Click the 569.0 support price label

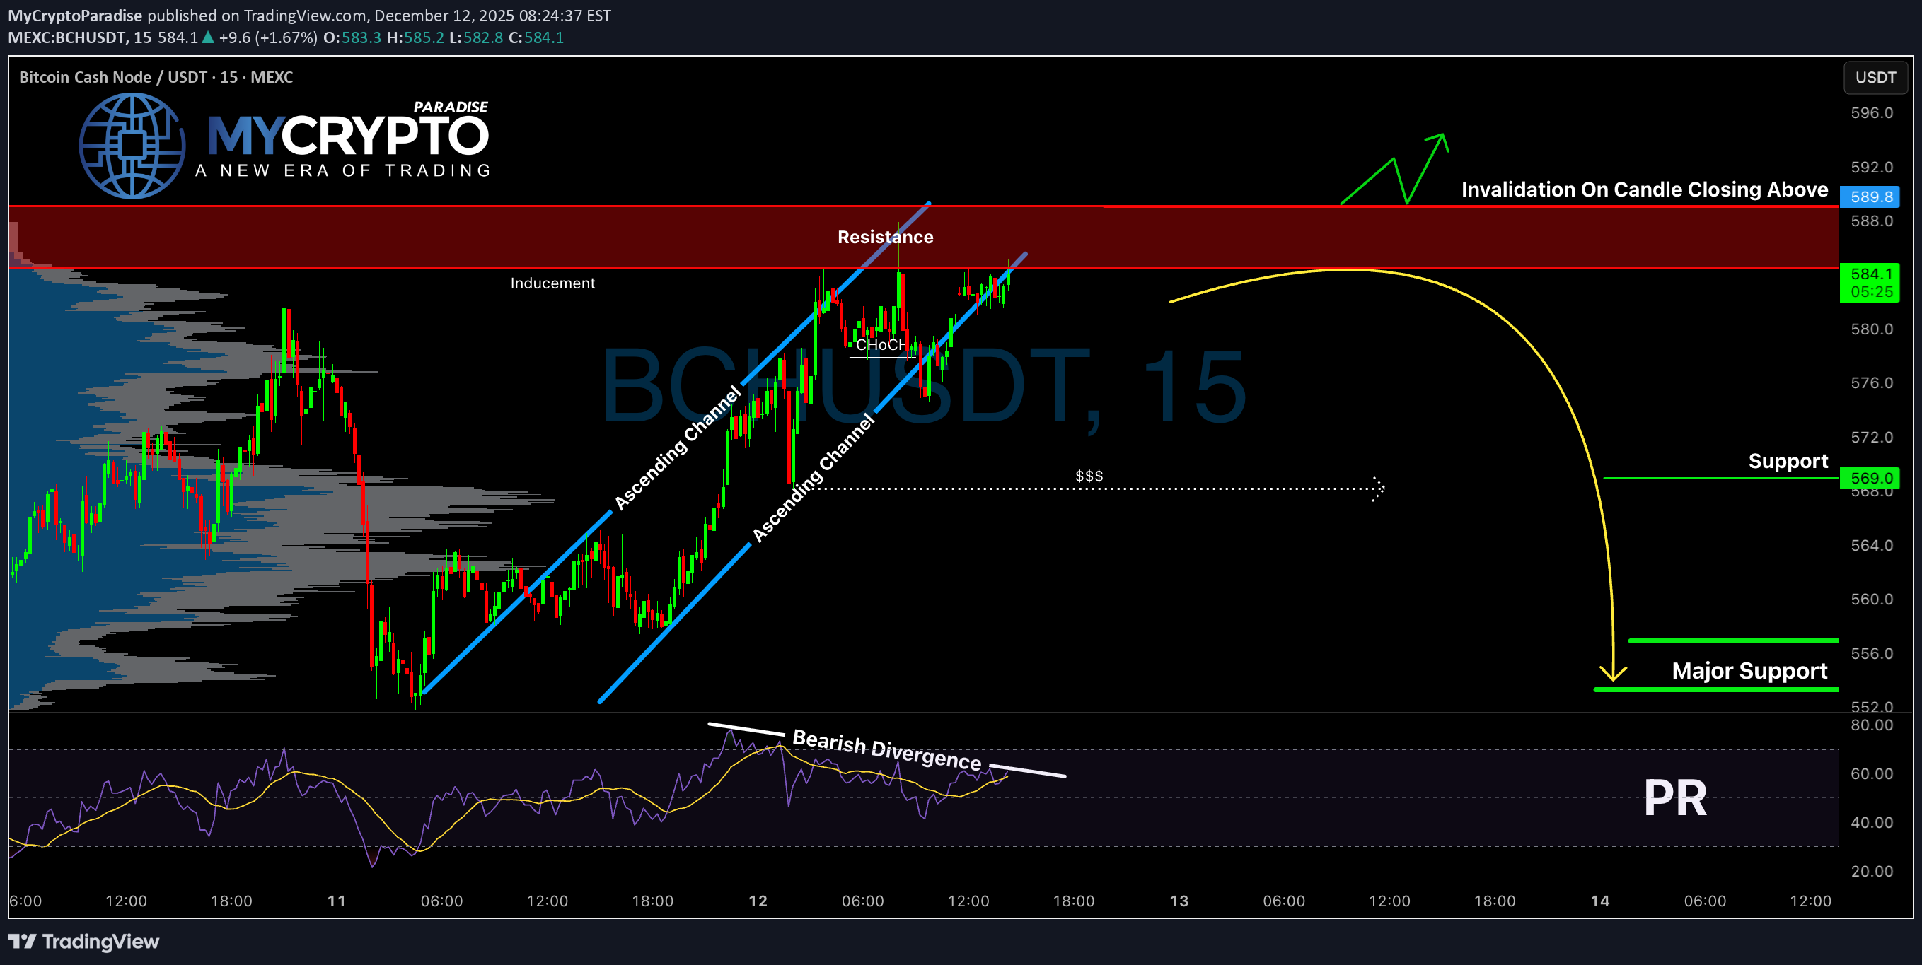pos(1870,478)
